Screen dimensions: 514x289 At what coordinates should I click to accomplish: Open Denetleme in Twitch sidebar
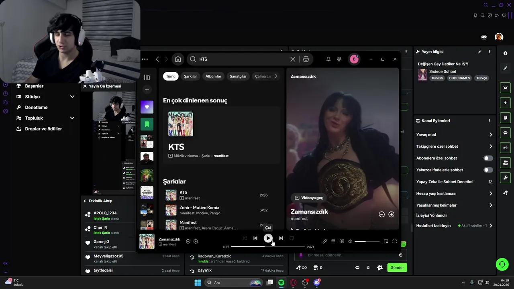(36, 108)
